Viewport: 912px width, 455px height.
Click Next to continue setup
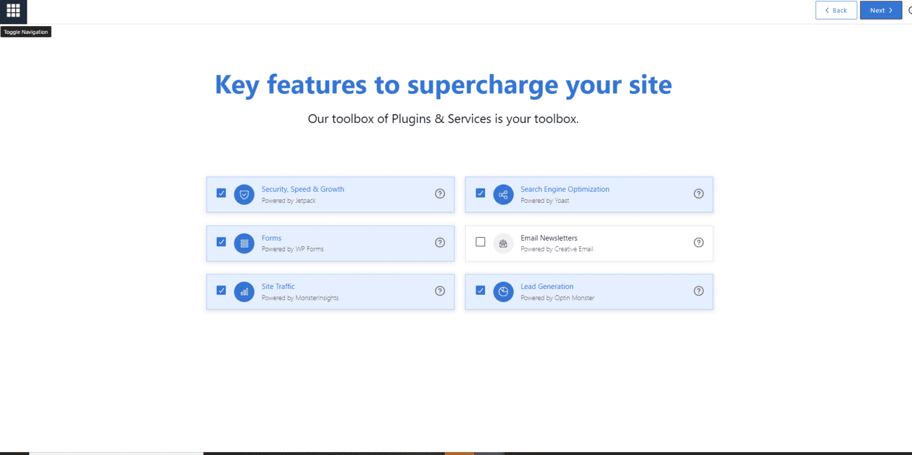pyautogui.click(x=880, y=10)
